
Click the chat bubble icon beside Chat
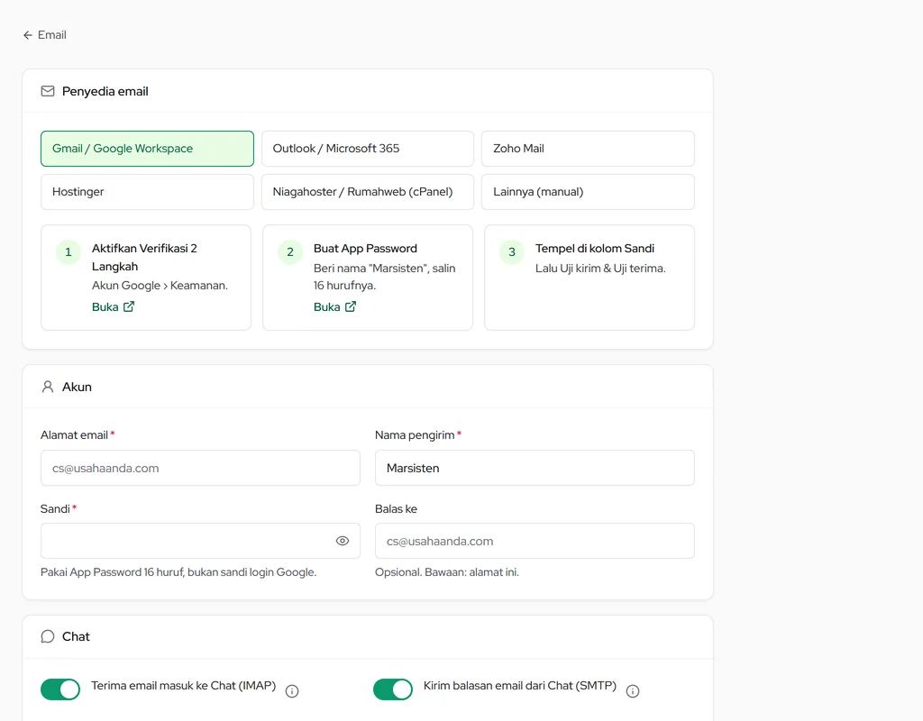48,636
